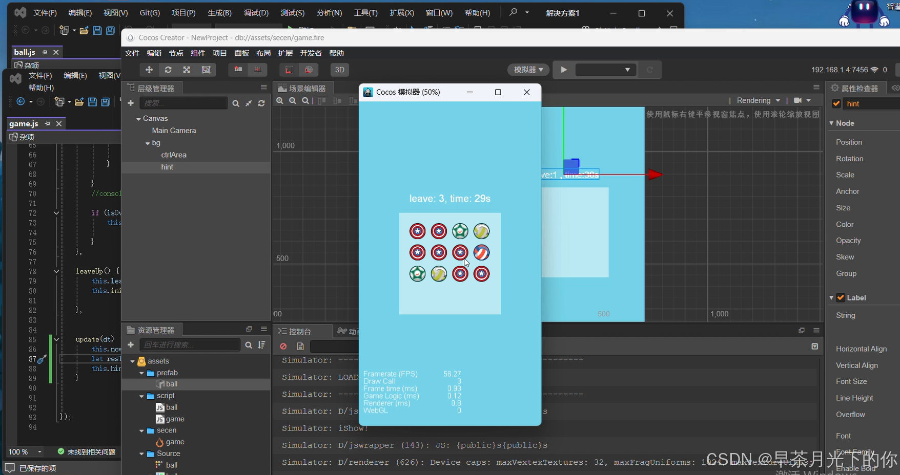Screen dimensions: 900x475
Task: Collapse all nodes icon in hierarchy panel
Action: pos(249,103)
